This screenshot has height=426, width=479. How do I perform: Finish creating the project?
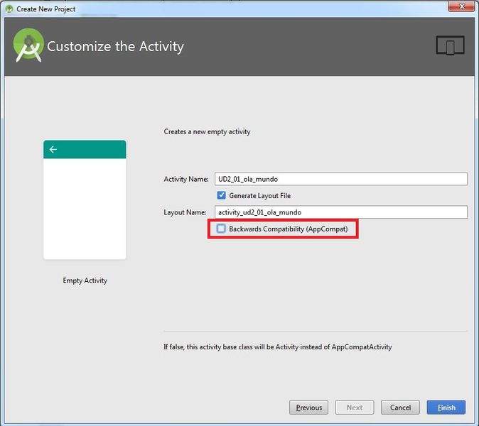(x=446, y=408)
